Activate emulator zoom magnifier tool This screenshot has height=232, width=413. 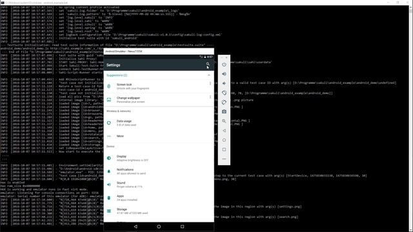(224, 121)
